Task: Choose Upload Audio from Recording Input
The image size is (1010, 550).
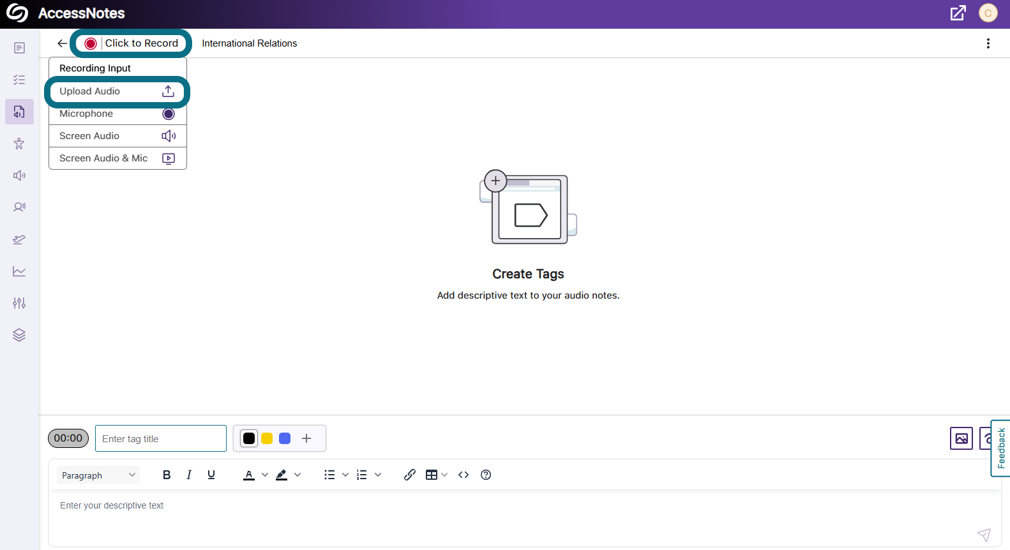Action: click(x=117, y=91)
